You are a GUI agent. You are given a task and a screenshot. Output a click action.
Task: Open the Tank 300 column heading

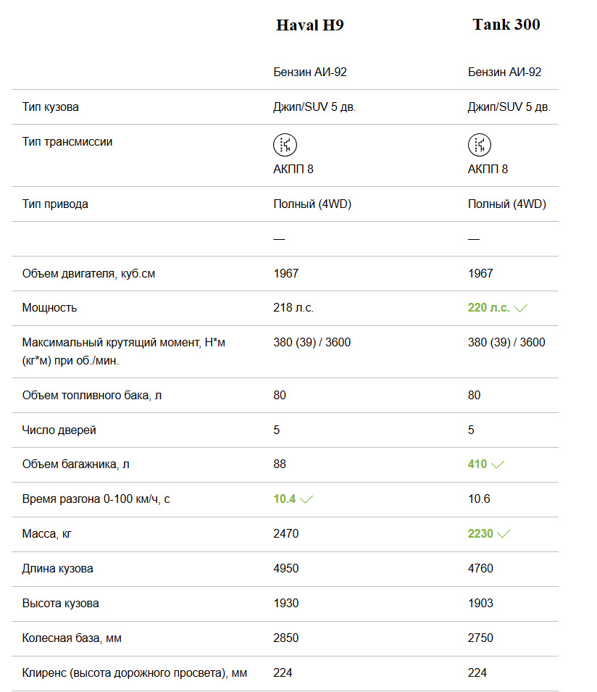[506, 25]
